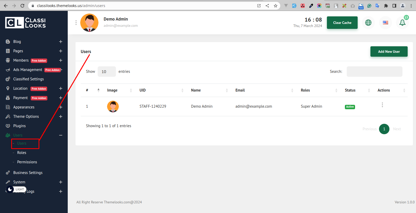
Task: Click the Demo Admin profile avatar in the header
Action: (89, 23)
